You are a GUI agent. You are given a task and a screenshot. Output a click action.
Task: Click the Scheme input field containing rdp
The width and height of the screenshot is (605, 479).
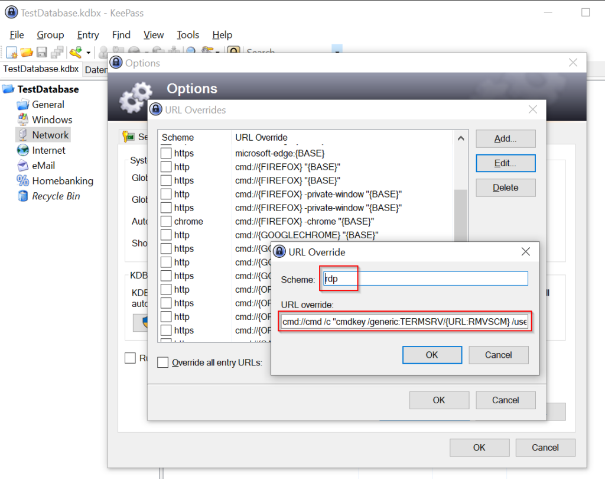(425, 279)
